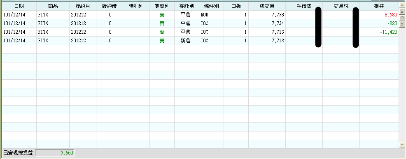Click strike price 0 in the 7,734 row
The width and height of the screenshot is (406, 159).
coord(110,23)
